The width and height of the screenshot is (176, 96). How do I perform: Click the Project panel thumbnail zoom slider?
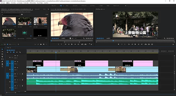pyautogui.click(x=14, y=44)
